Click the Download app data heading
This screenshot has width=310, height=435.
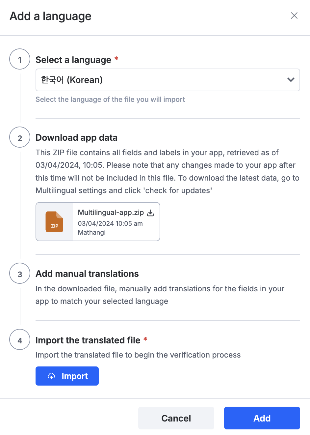[x=76, y=137]
